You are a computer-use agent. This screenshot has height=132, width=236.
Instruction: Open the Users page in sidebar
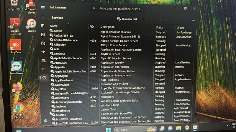click(x=44, y=60)
